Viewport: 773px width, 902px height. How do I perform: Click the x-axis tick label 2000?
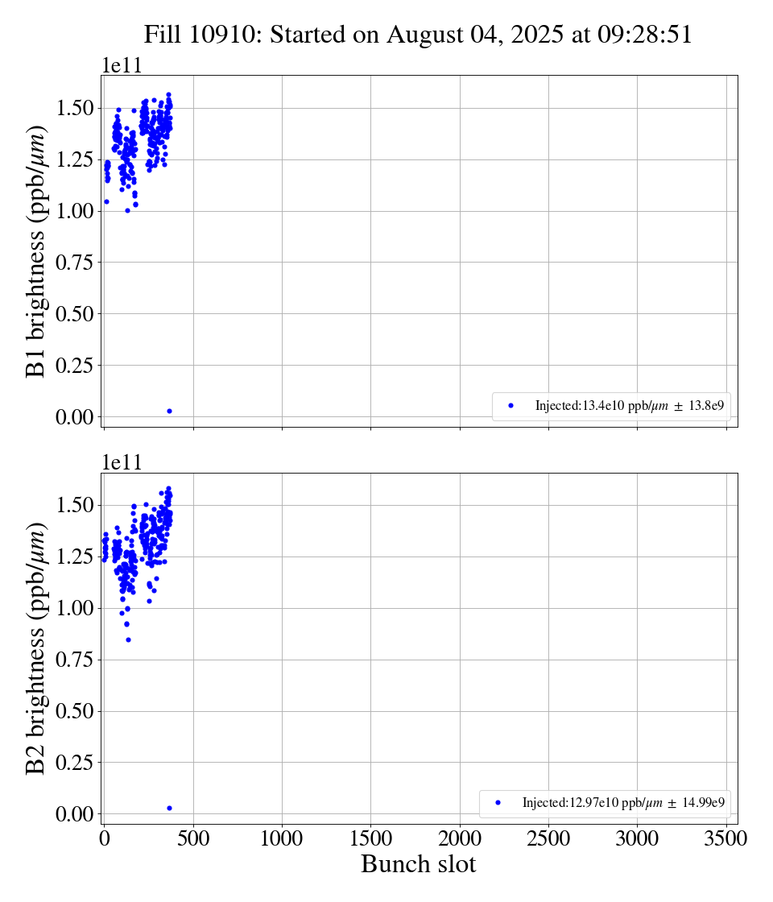click(460, 838)
